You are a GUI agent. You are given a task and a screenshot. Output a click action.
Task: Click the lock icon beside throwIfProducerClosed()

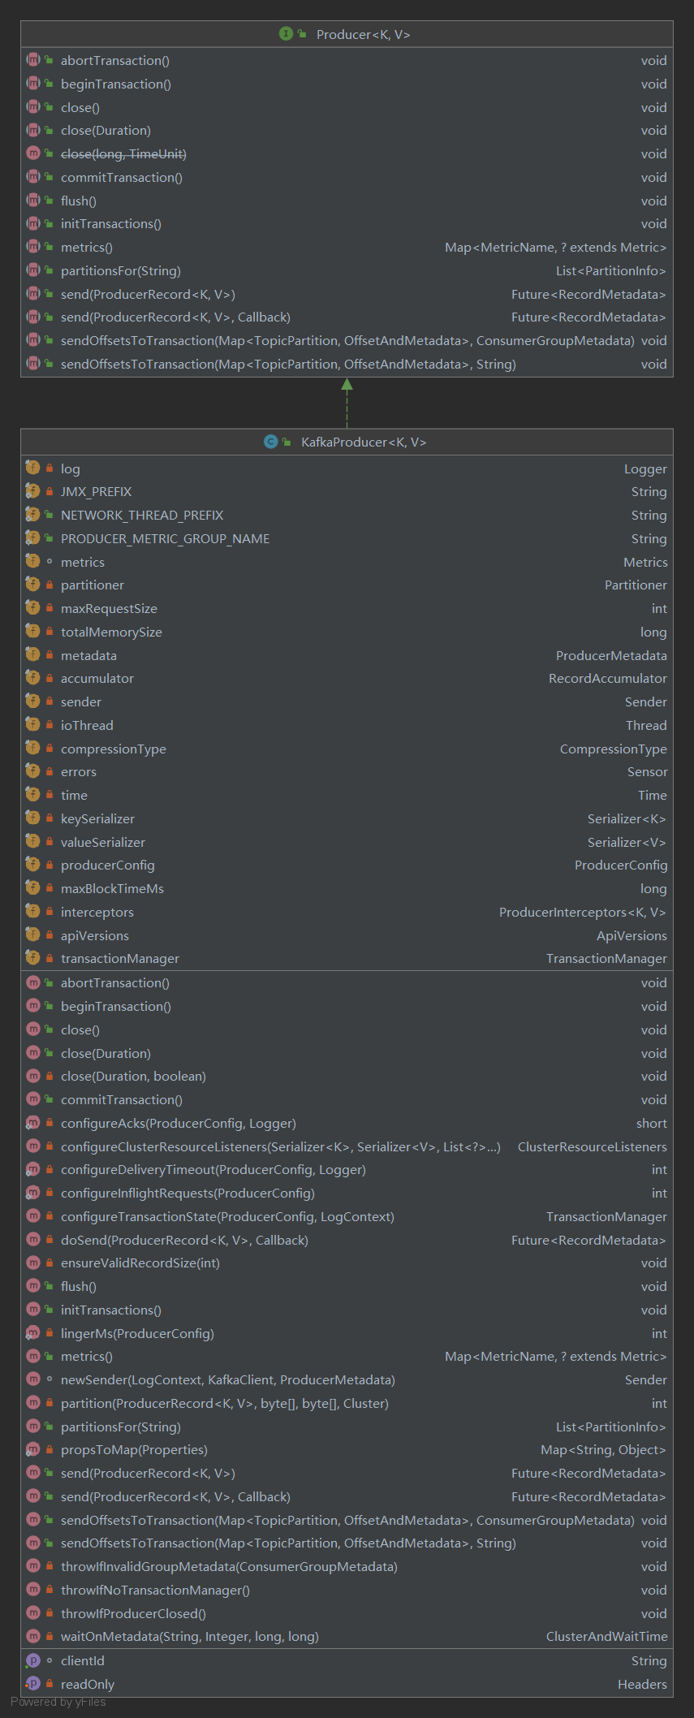[50, 1613]
